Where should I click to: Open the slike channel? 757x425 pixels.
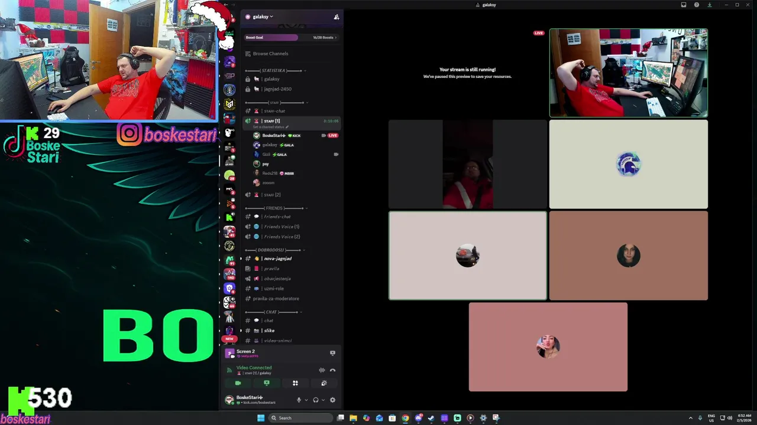pos(292,331)
